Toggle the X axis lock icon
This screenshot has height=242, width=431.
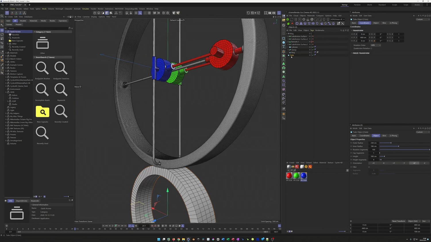pyautogui.click(x=12, y=13)
